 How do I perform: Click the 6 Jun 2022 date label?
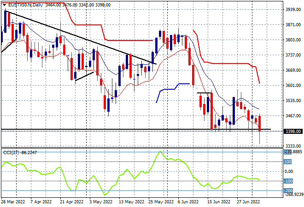coord(188,202)
